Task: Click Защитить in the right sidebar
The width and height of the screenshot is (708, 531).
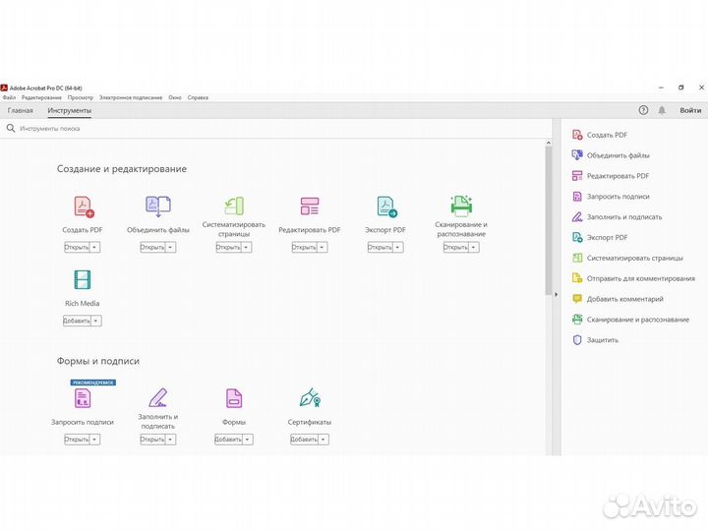Action: tap(603, 340)
